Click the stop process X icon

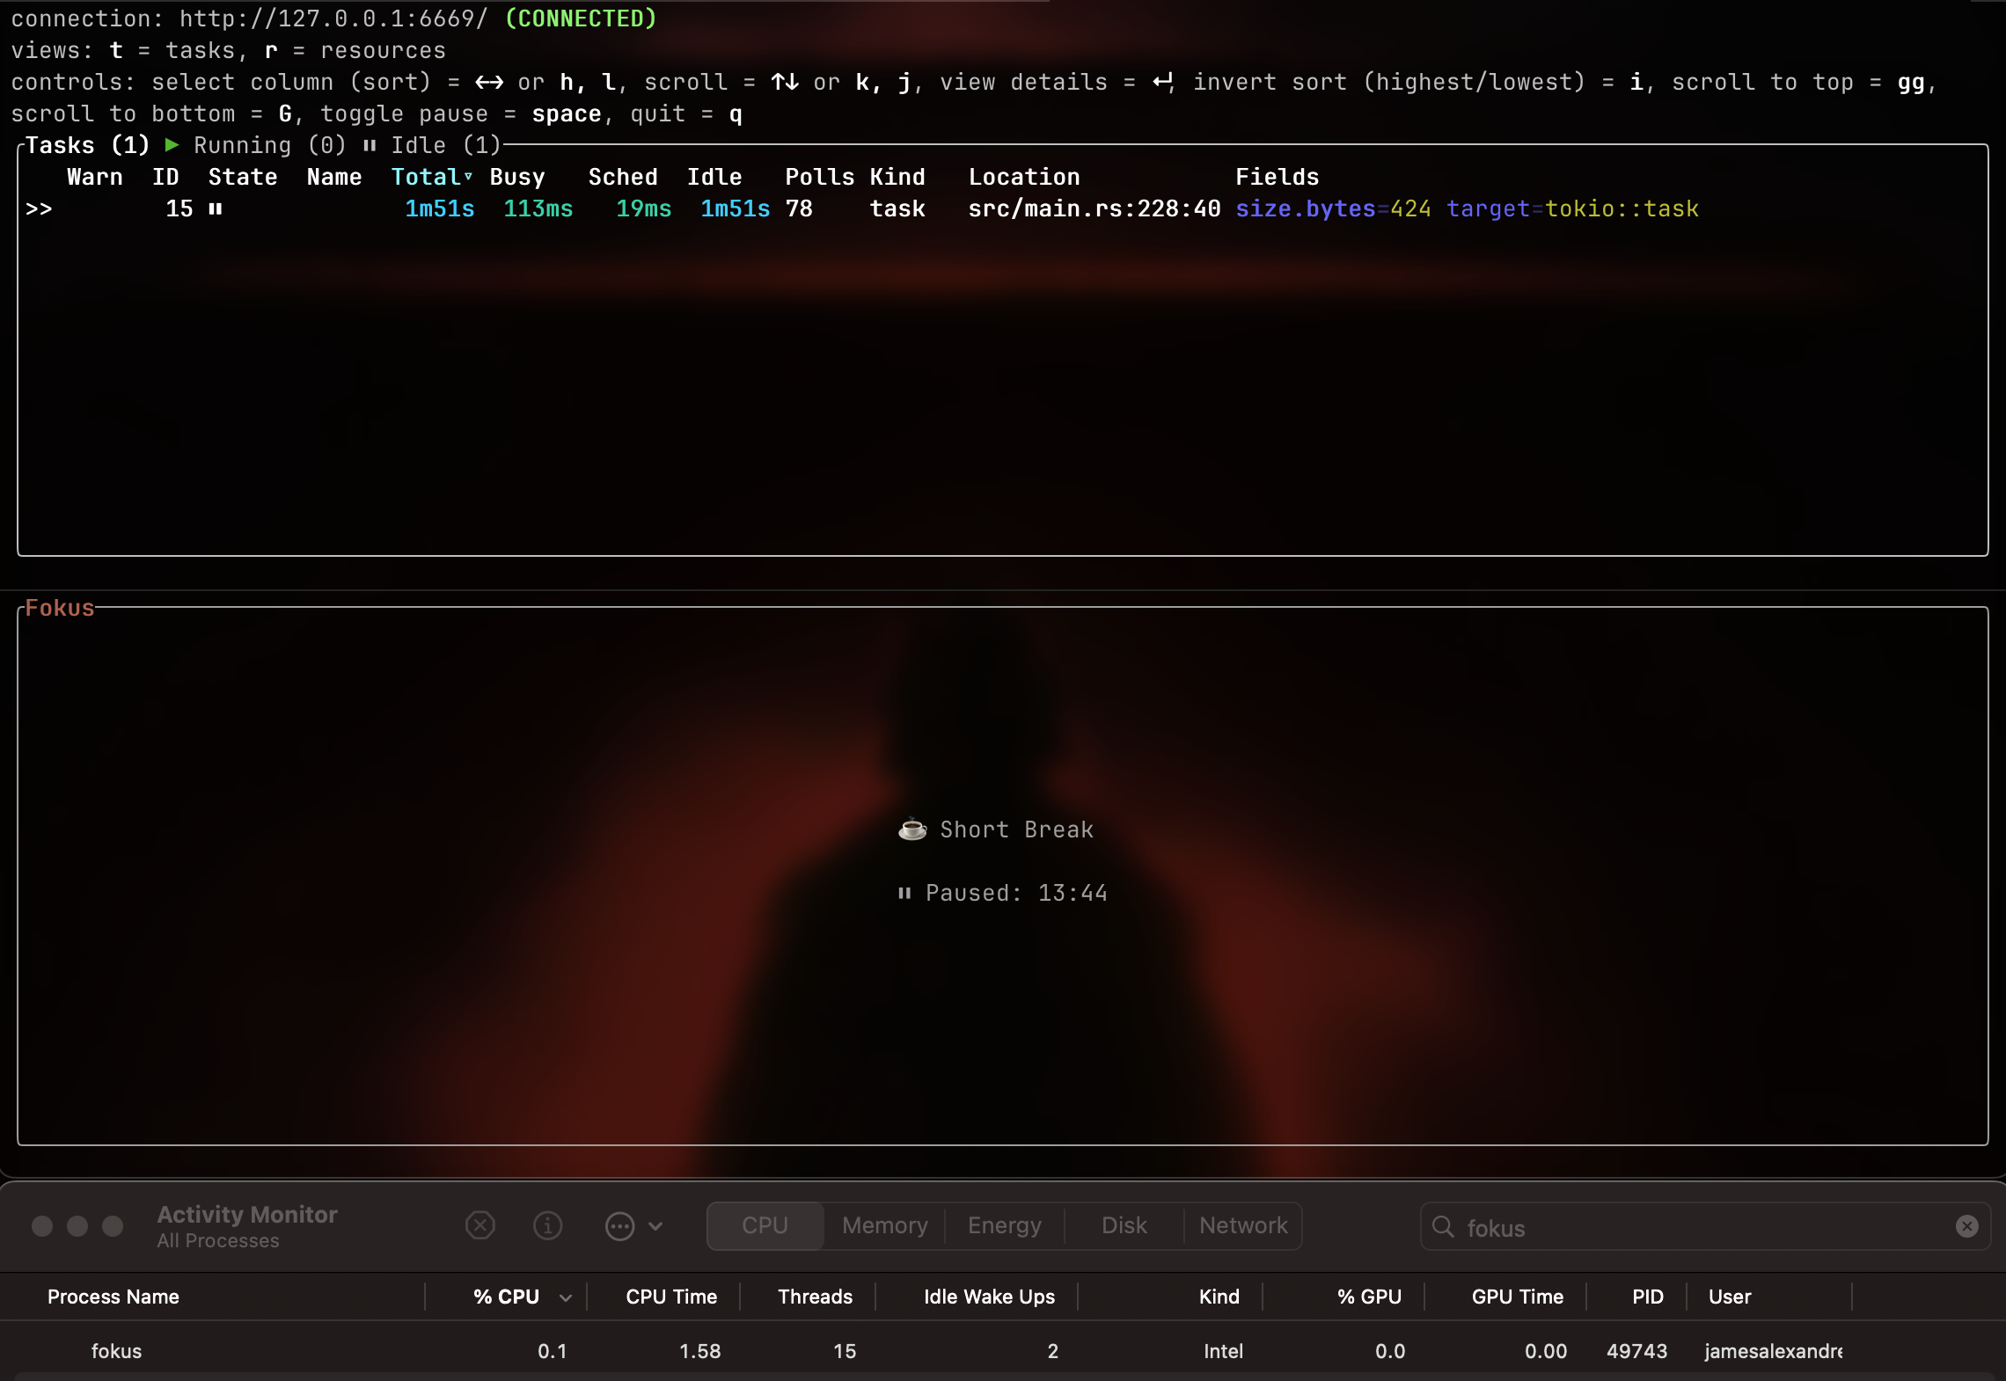click(480, 1225)
